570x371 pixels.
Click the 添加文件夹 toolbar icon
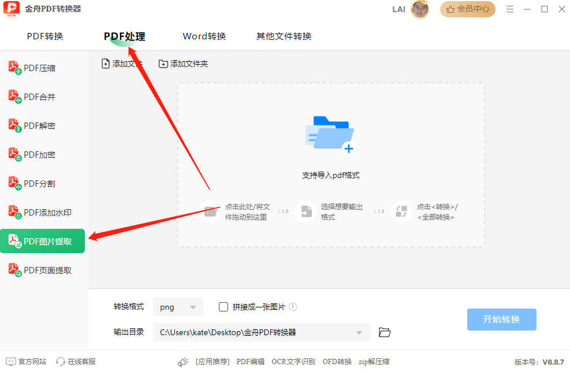182,64
